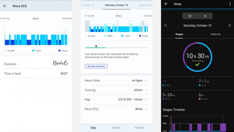Click the 01:02 AM start time label
The width and height of the screenshot is (234, 132).
pyautogui.click(x=89, y=16)
